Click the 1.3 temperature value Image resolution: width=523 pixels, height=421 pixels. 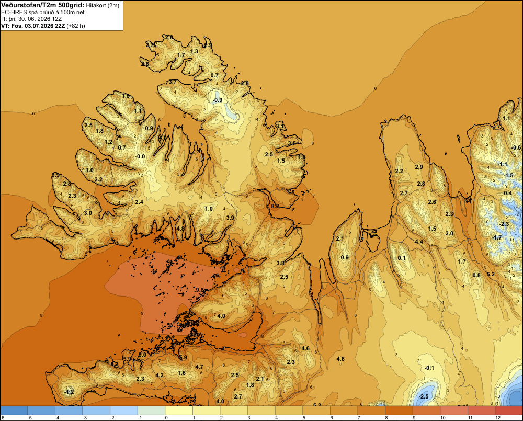pos(194,51)
